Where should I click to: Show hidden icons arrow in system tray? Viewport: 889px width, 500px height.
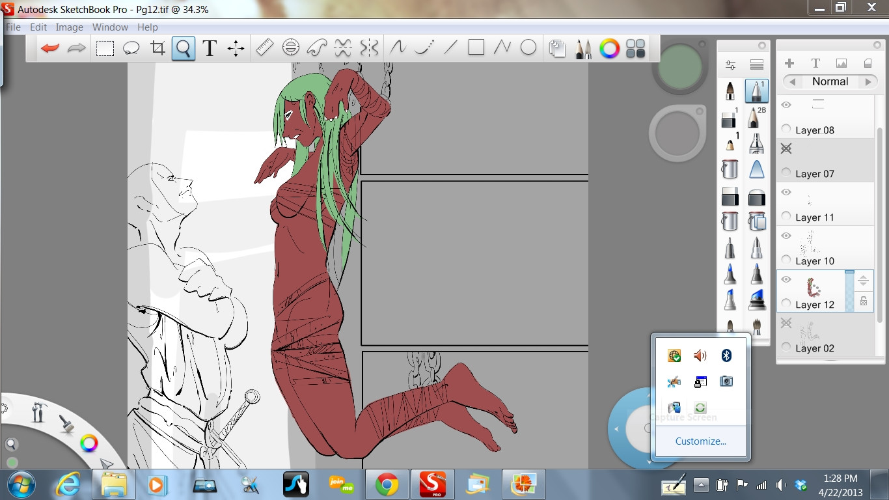tap(701, 485)
